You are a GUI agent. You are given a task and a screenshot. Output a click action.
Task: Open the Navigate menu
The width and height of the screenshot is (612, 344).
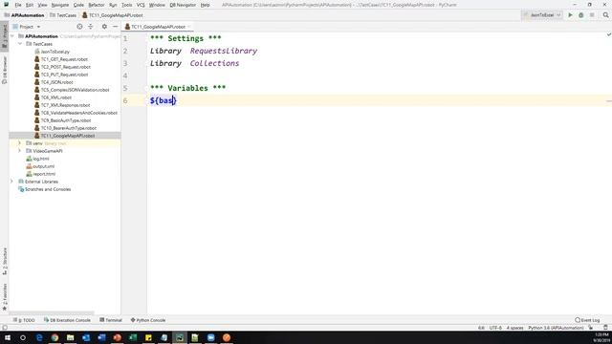coord(59,5)
